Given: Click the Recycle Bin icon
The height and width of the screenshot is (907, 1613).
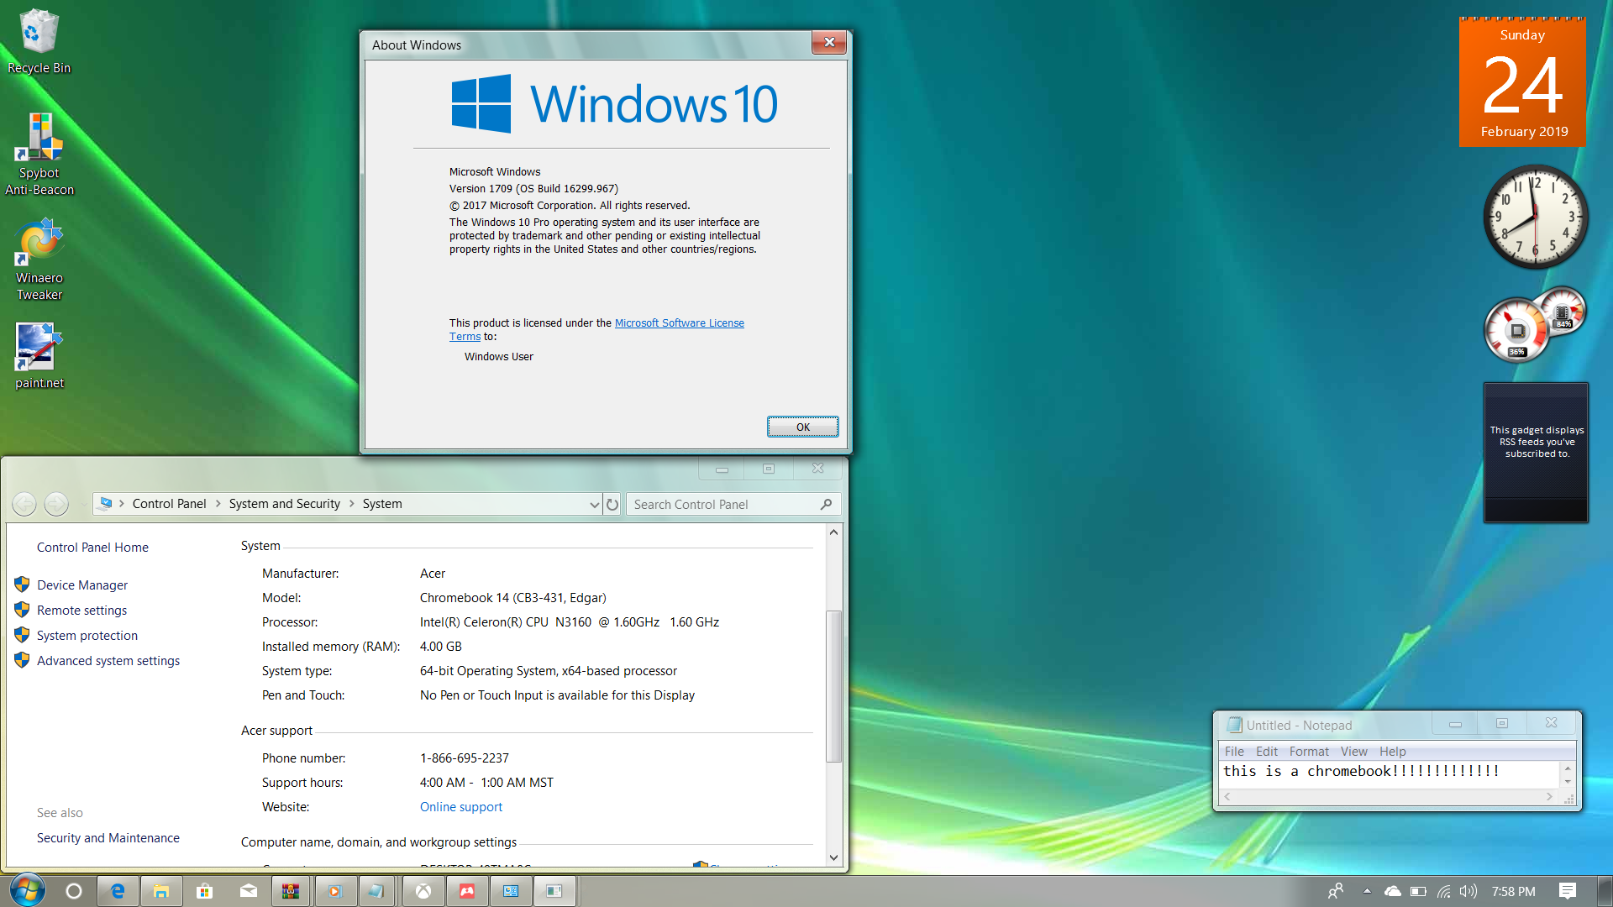Looking at the screenshot, I should 39,34.
